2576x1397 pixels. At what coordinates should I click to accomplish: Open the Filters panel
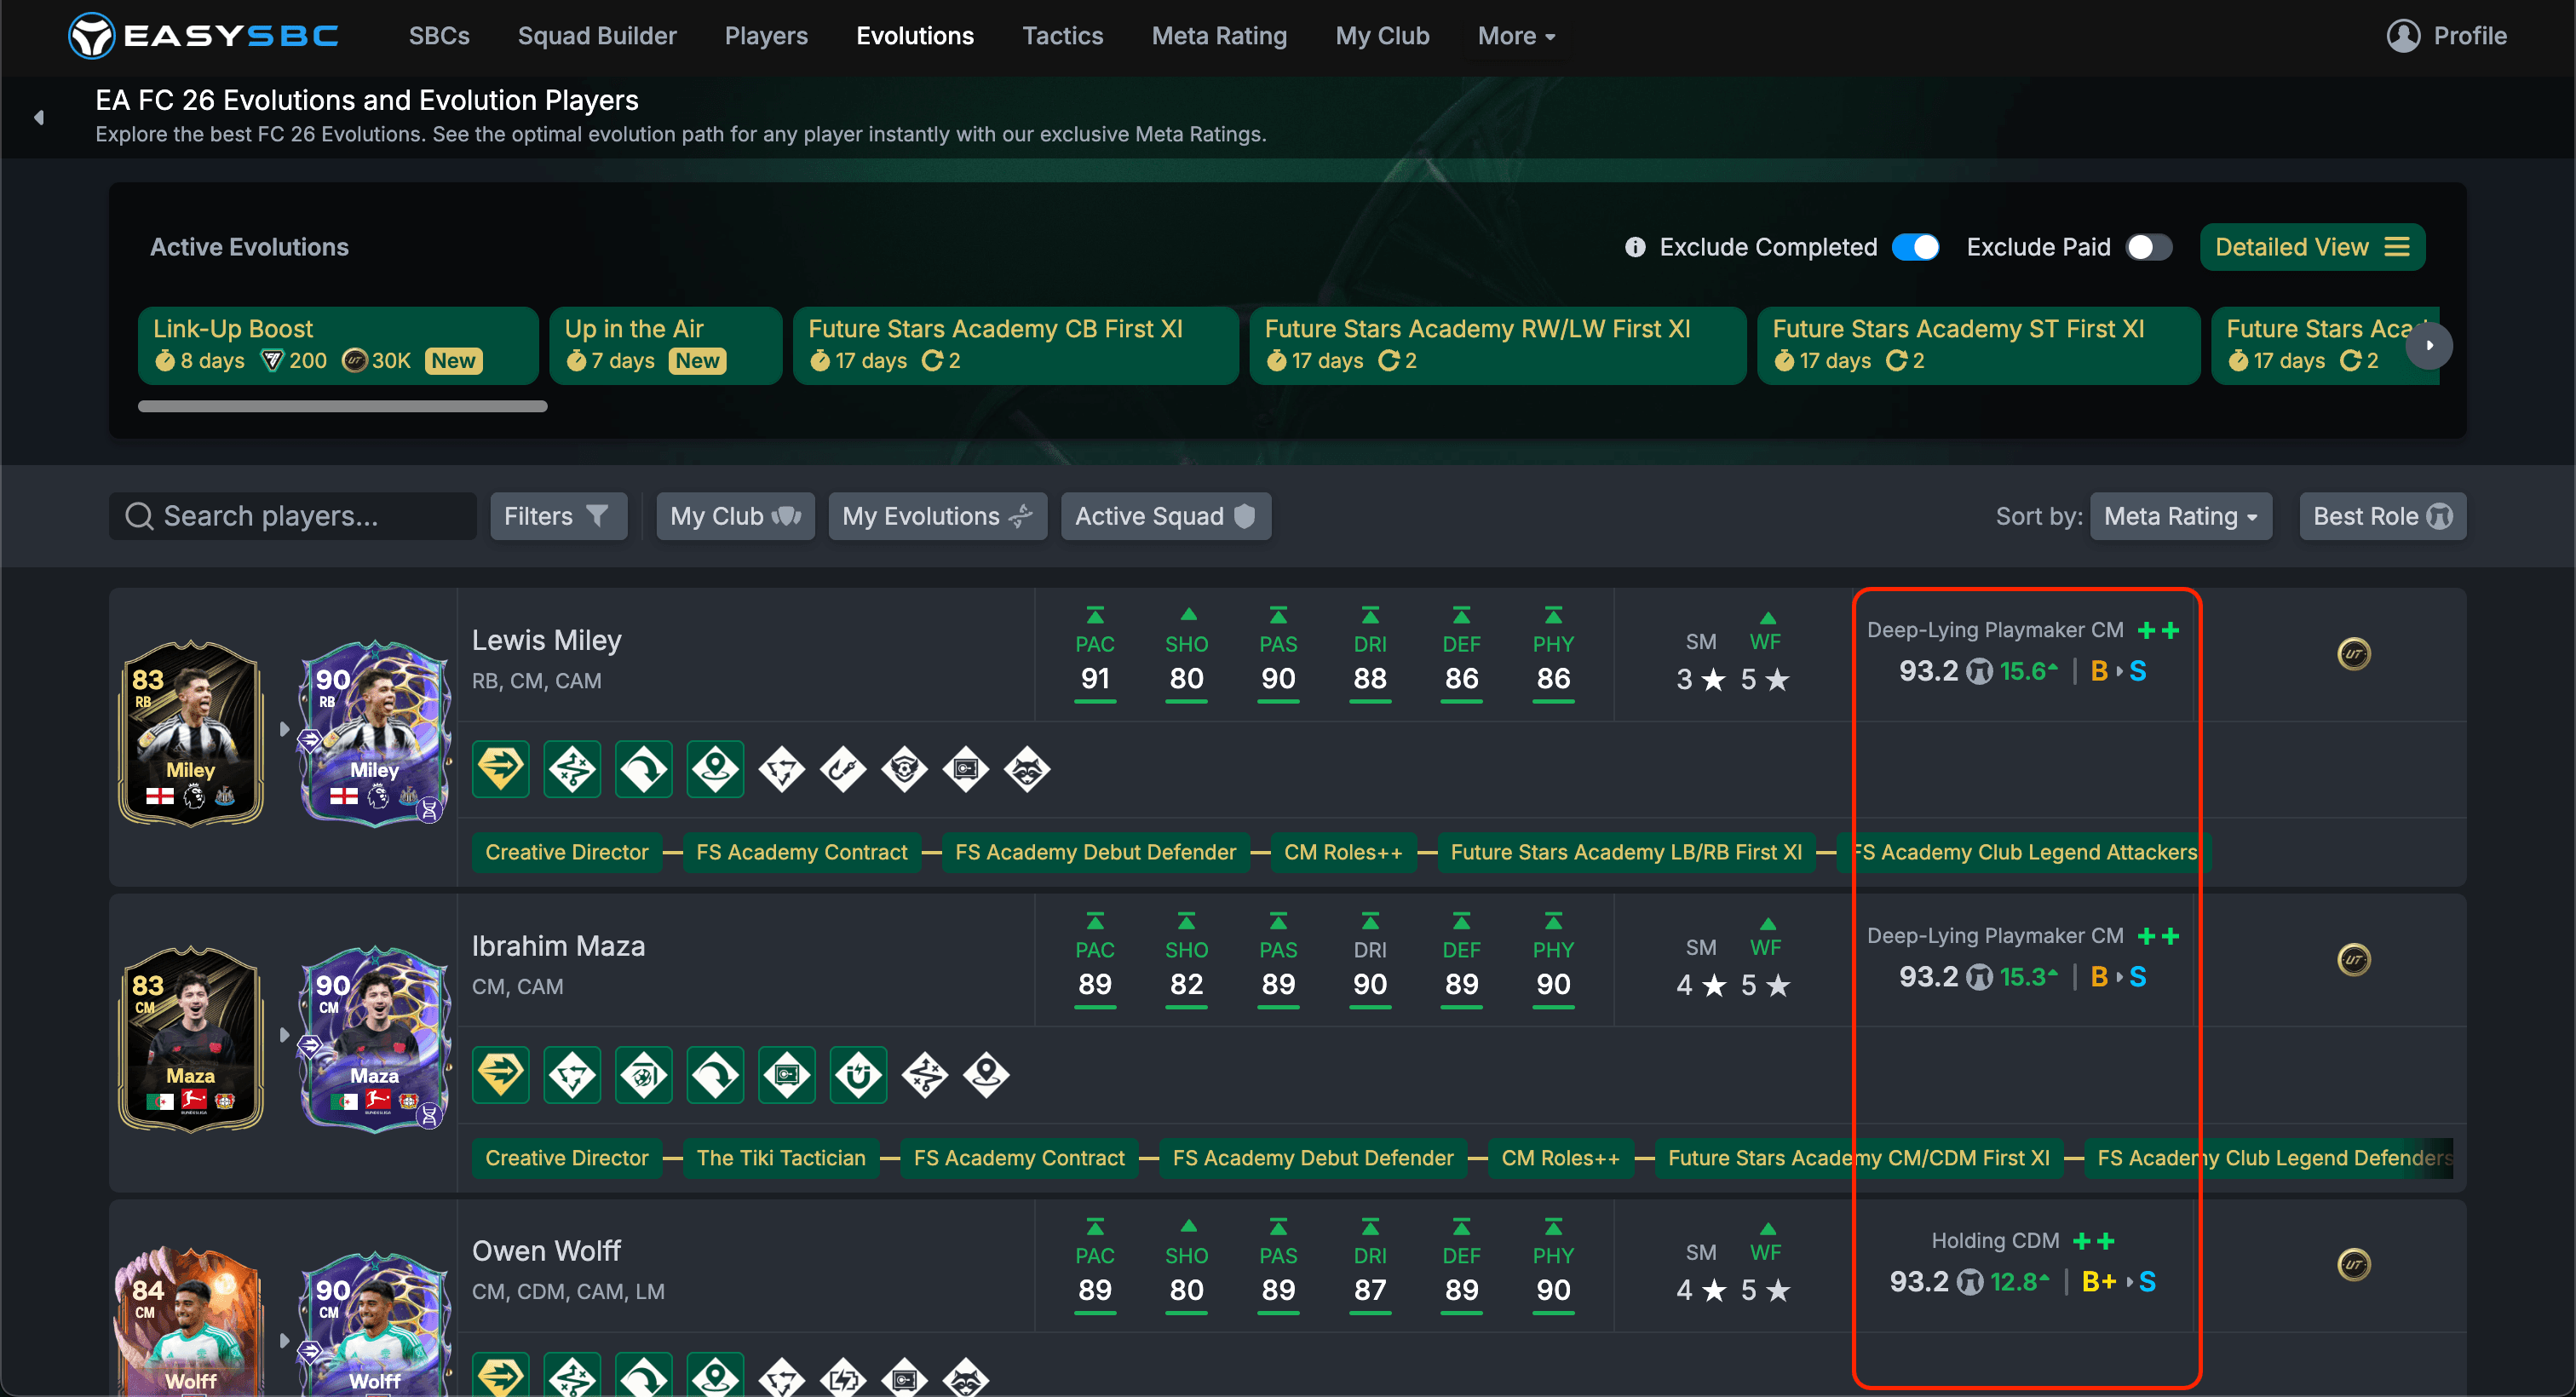(x=558, y=516)
